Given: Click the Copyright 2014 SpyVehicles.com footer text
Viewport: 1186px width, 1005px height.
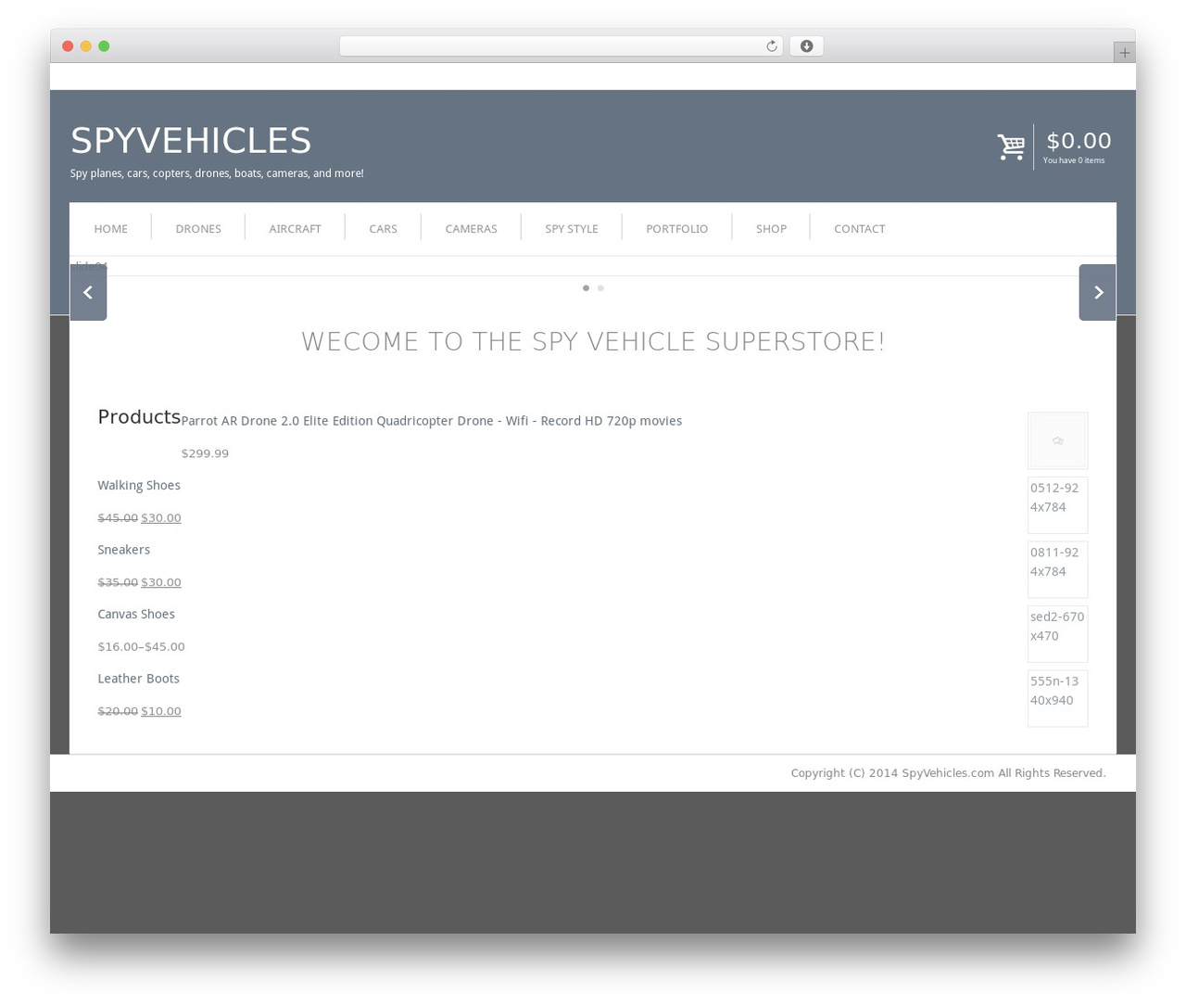Looking at the screenshot, I should click(x=948, y=773).
